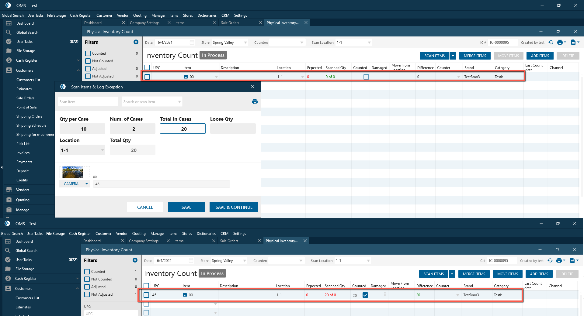584x316 pixels.
Task: Click Customers person icon in upper sidebar
Action: [9, 70]
